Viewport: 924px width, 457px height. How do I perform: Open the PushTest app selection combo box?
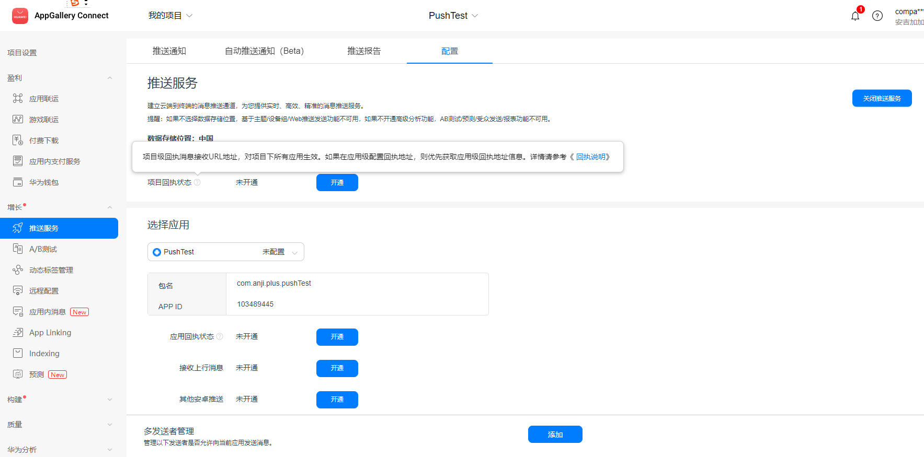(x=225, y=252)
